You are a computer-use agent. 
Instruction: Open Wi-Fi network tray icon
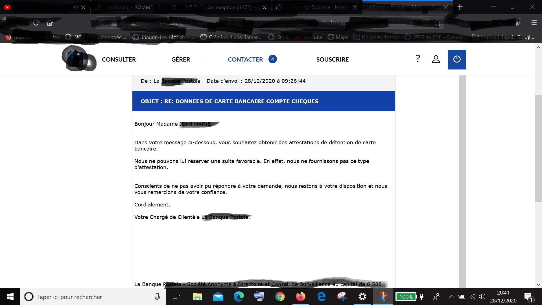tap(472, 297)
